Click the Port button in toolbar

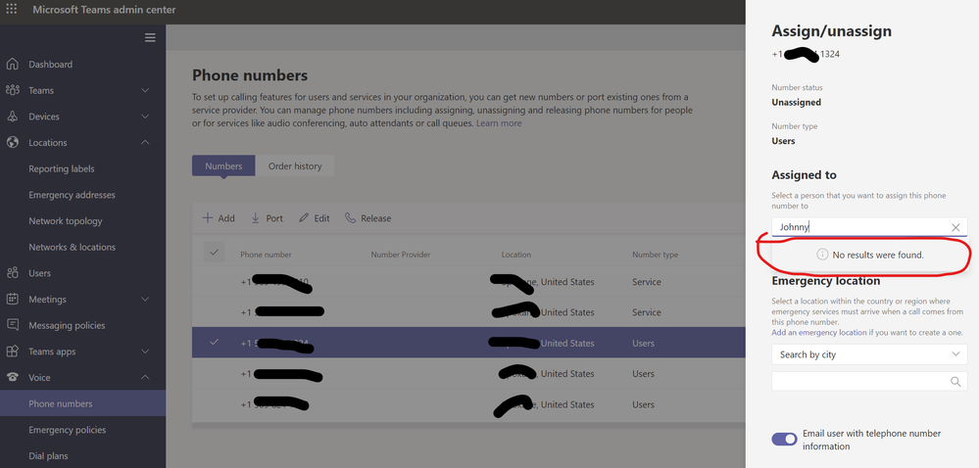click(267, 218)
